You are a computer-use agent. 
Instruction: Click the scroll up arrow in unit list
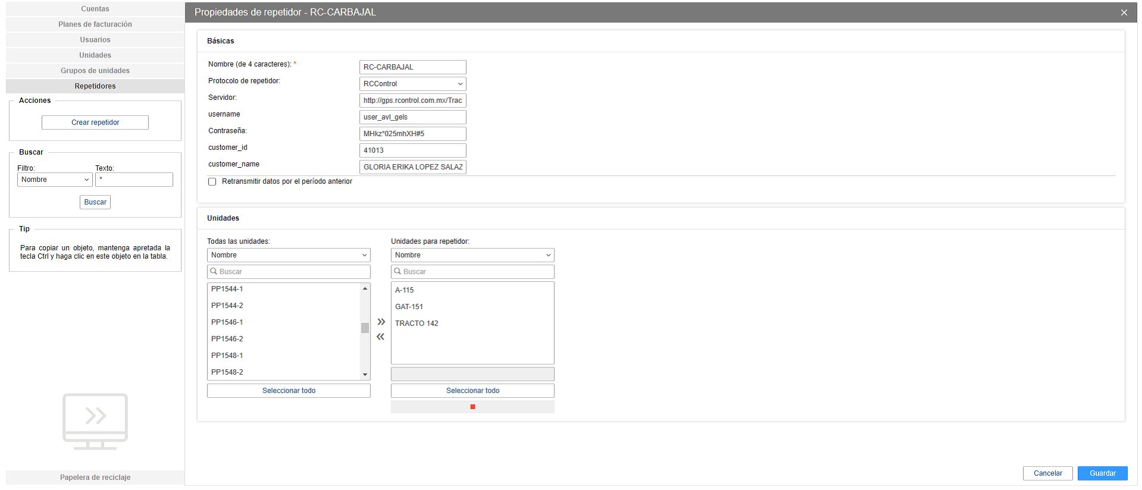[x=365, y=288]
